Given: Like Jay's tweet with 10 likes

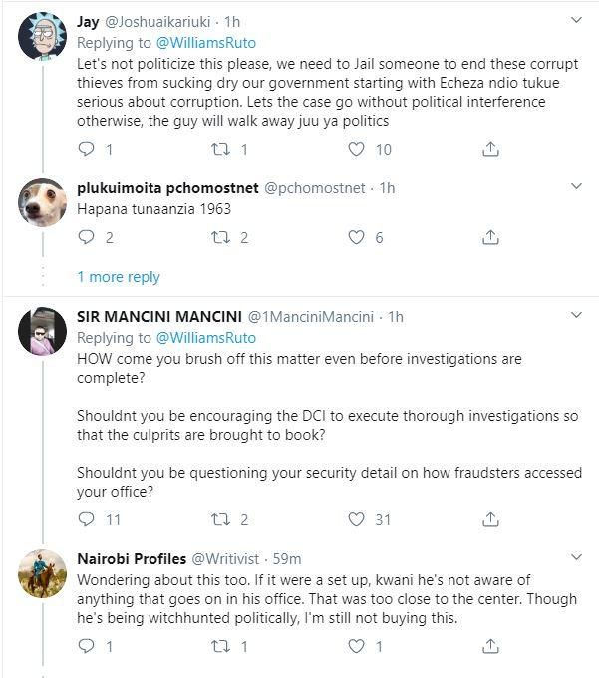Looking at the screenshot, I should coord(356,149).
